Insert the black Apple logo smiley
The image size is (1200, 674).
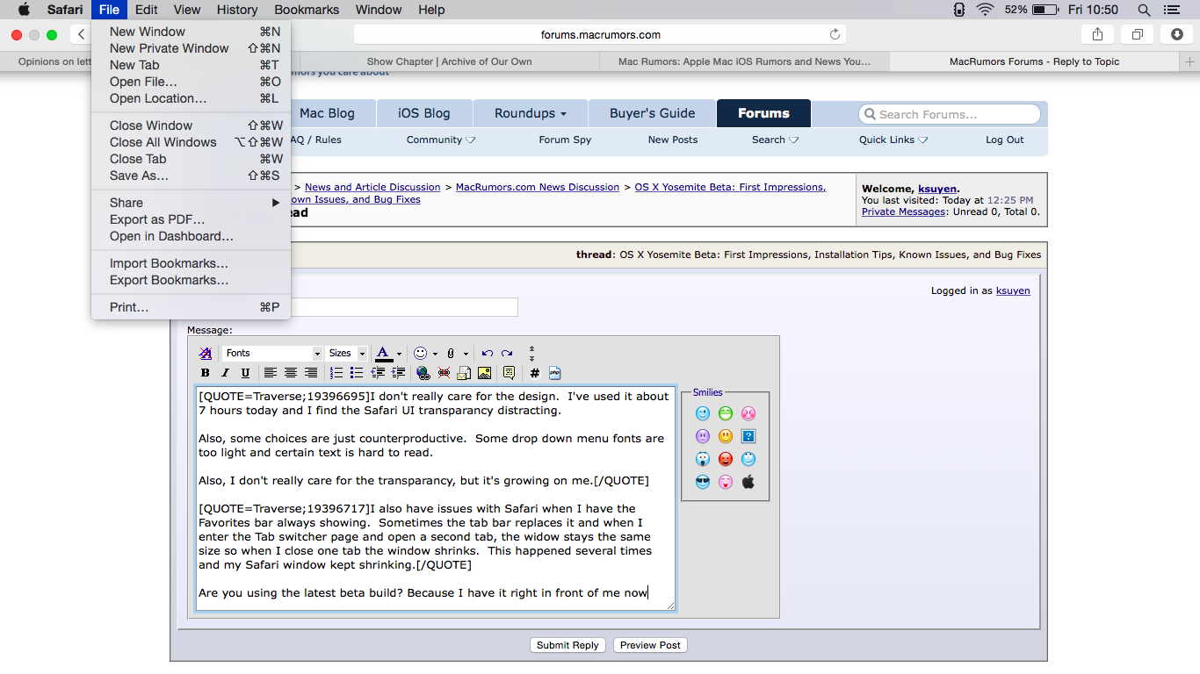tap(748, 482)
